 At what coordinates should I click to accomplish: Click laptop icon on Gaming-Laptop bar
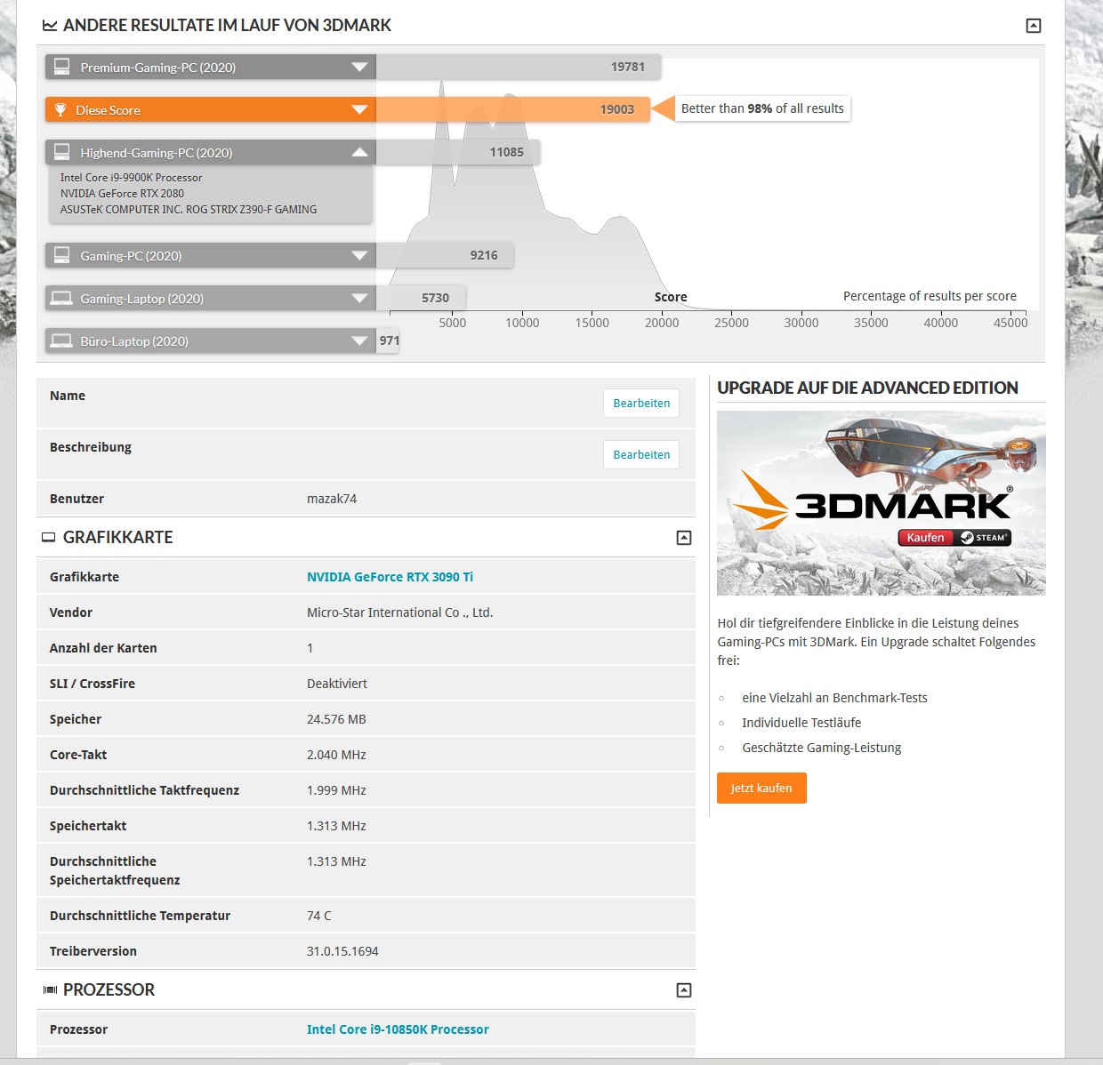click(x=61, y=299)
